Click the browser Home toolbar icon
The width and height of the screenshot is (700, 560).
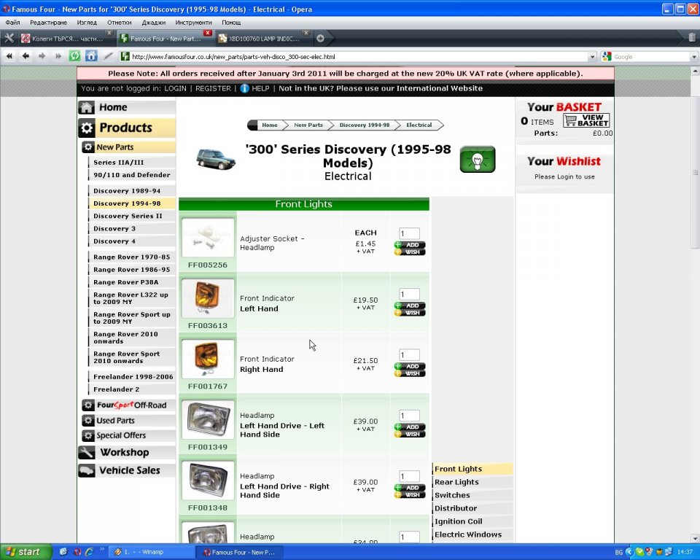pyautogui.click(x=91, y=56)
